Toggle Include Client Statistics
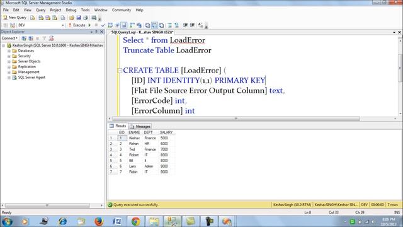 [x=139, y=25]
